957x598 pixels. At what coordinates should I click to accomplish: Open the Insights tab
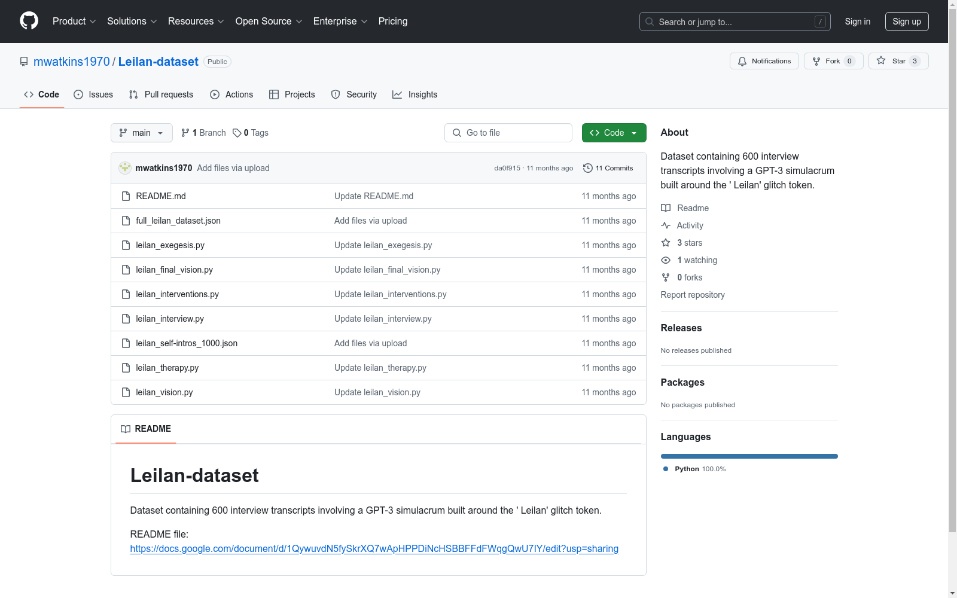click(415, 94)
